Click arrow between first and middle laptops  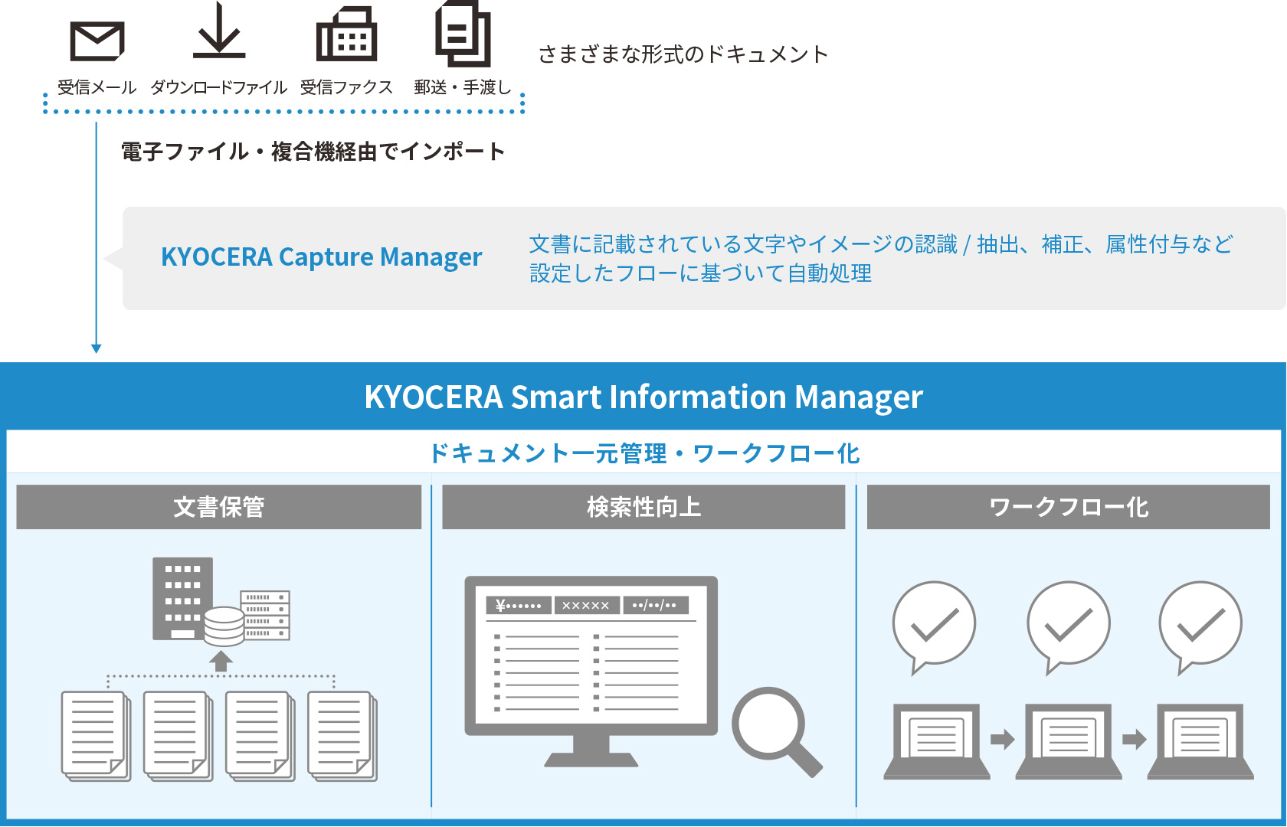[x=1003, y=739]
